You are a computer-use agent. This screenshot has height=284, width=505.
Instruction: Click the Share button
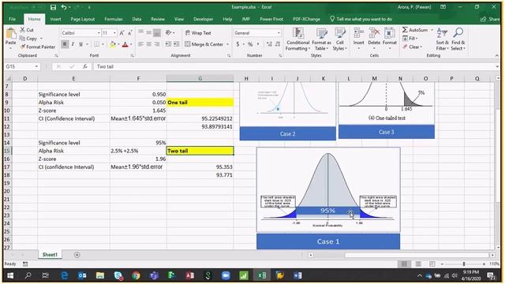click(490, 19)
